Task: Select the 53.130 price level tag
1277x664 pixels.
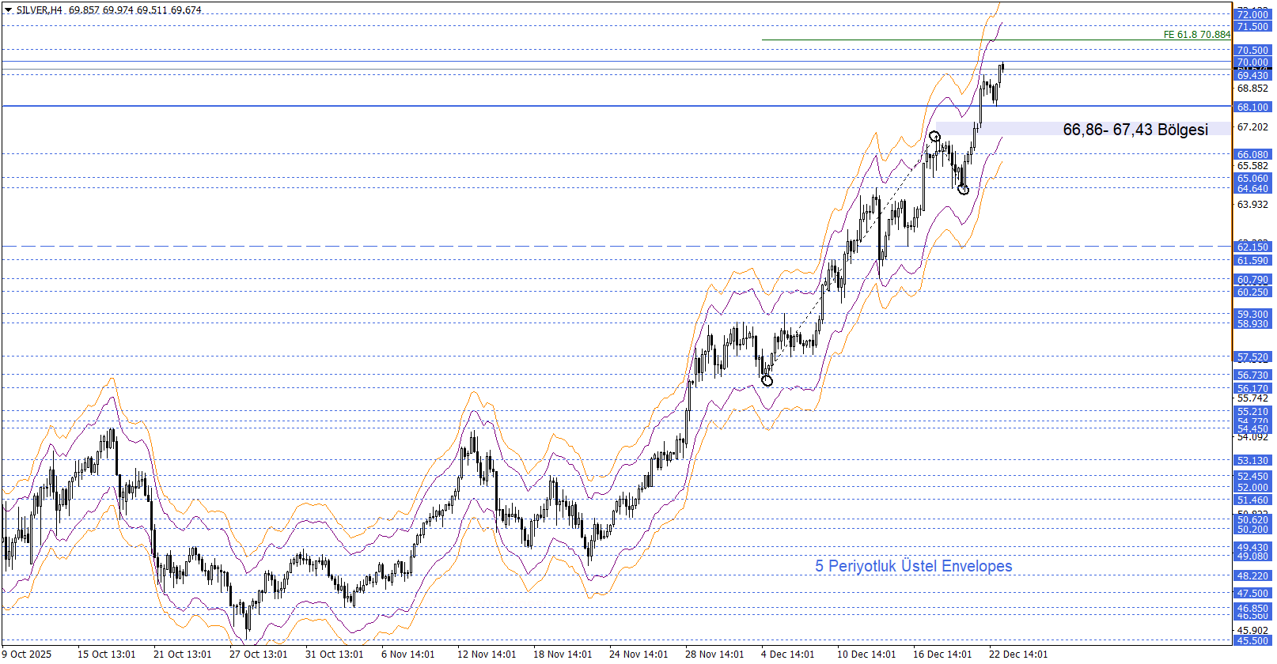Action: tap(1252, 461)
